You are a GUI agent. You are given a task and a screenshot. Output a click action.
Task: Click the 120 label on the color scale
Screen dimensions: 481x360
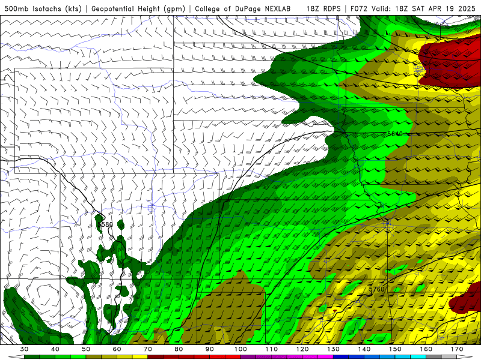tap(302, 349)
